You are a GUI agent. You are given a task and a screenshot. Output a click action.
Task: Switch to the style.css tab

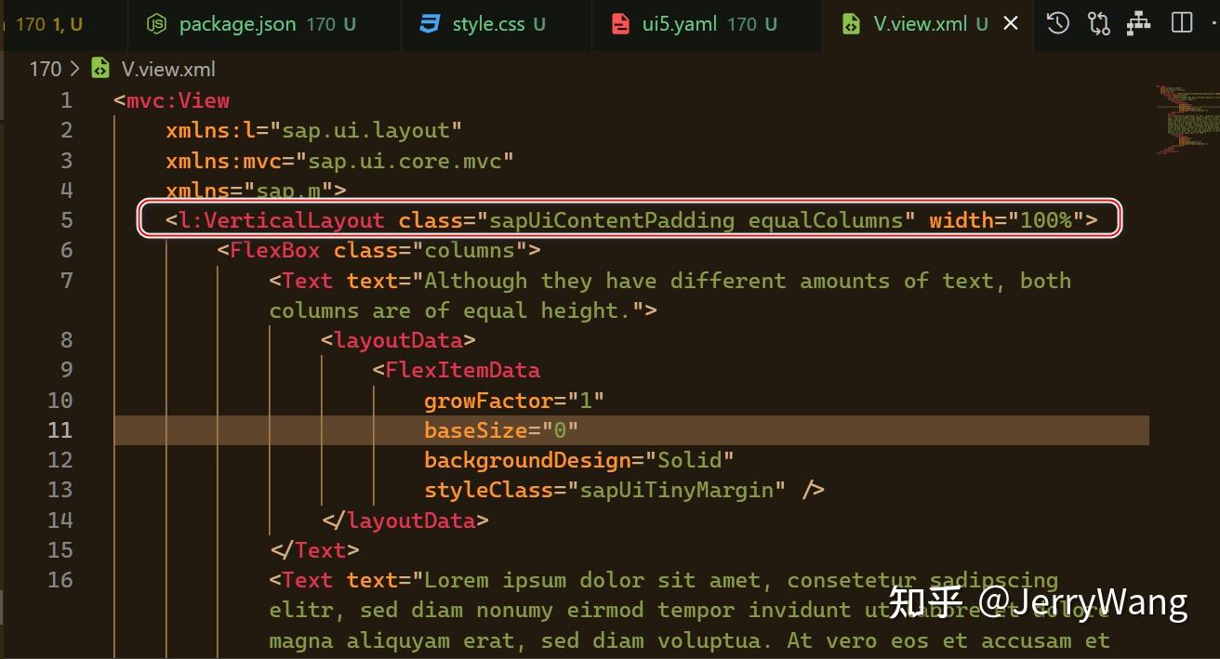(x=497, y=24)
